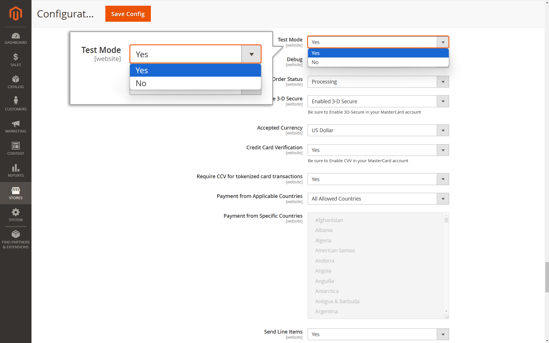Open Payment from Applicable Countries dropdown
549x343 pixels.
pyautogui.click(x=378, y=199)
